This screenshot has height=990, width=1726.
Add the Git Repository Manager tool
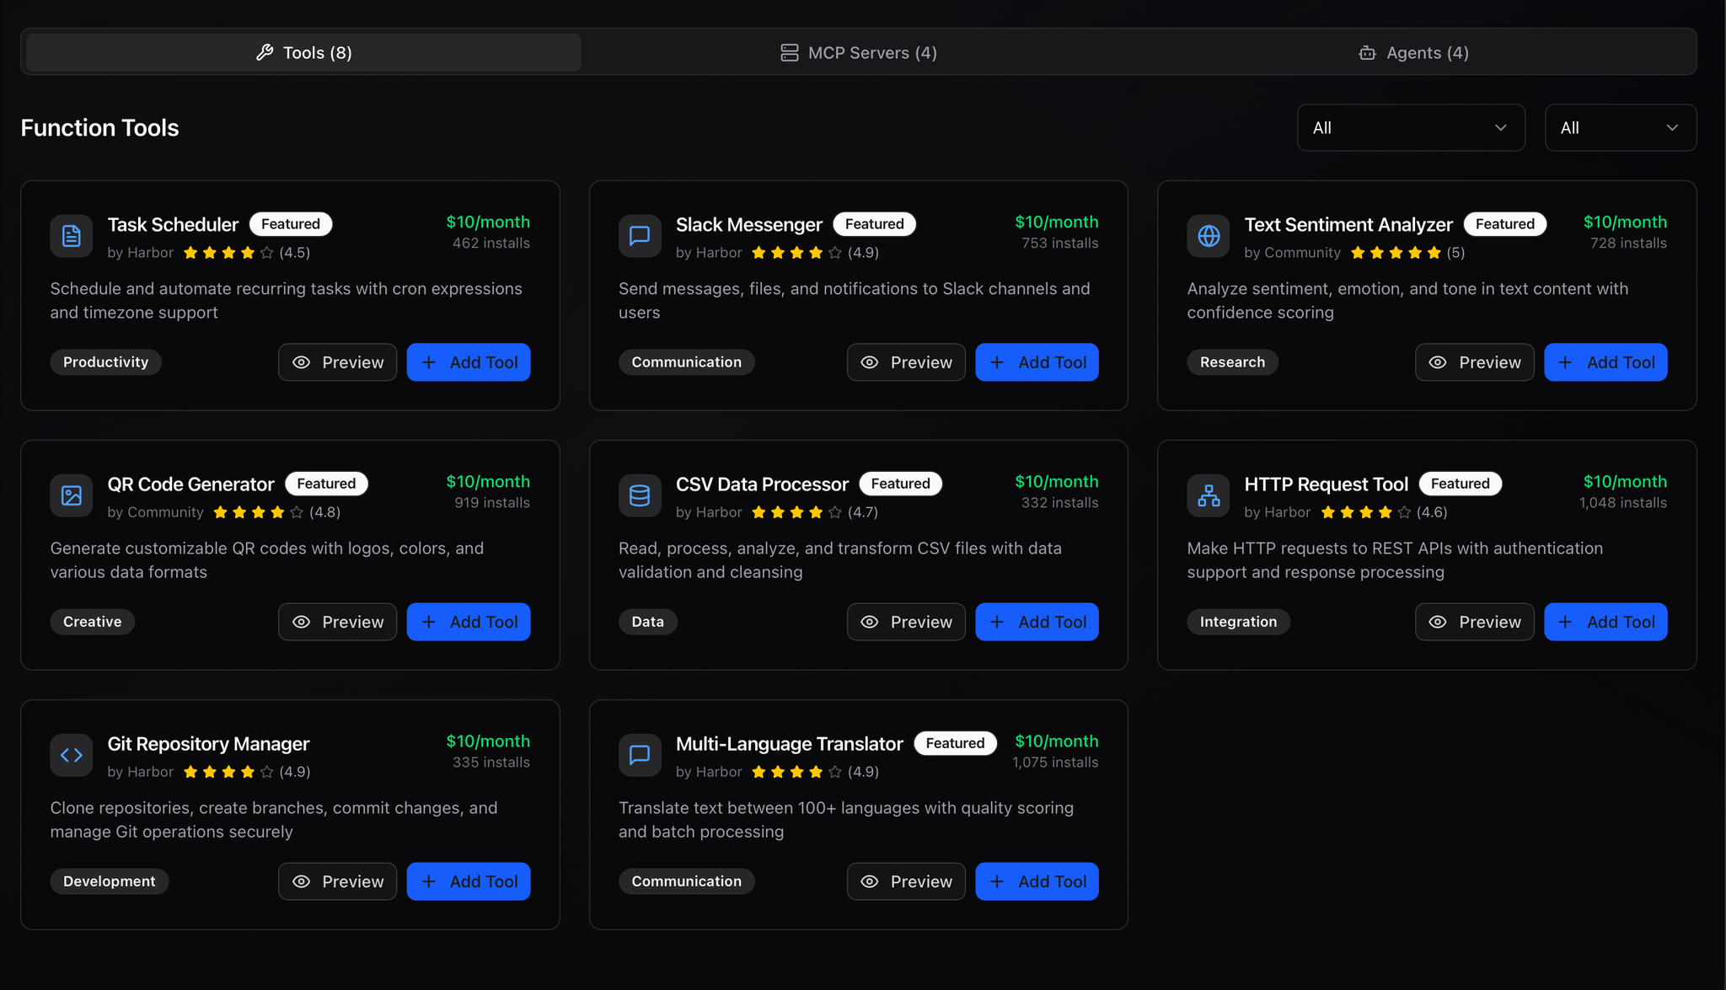coord(469,881)
